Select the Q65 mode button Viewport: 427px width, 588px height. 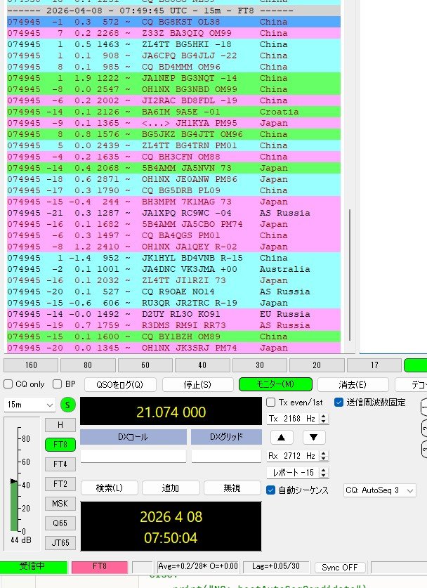tap(60, 523)
